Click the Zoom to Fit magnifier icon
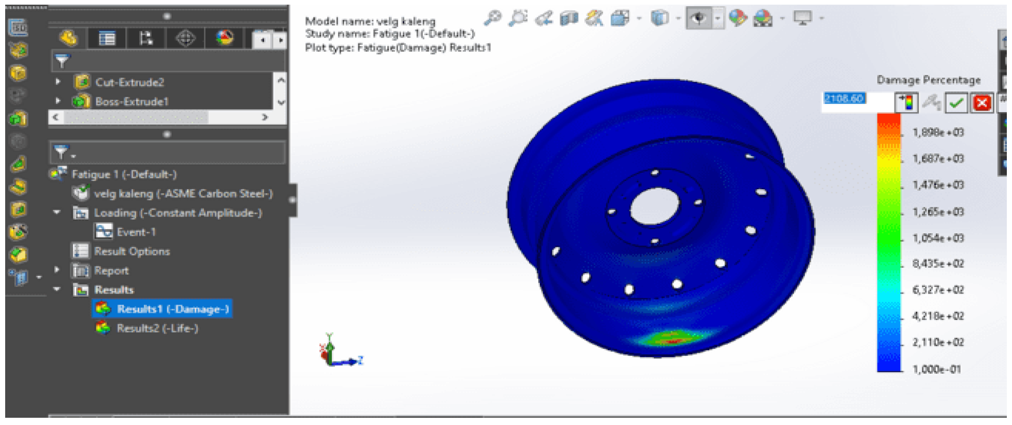Image resolution: width=1012 pixels, height=425 pixels. click(492, 19)
